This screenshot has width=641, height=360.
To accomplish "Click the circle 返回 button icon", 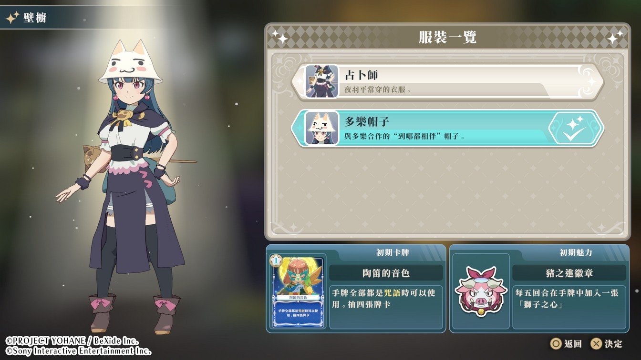I will pyautogui.click(x=556, y=344).
